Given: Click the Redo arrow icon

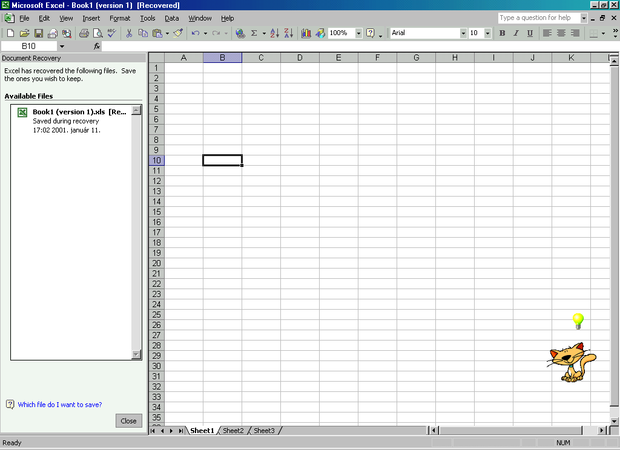Looking at the screenshot, I should [216, 33].
